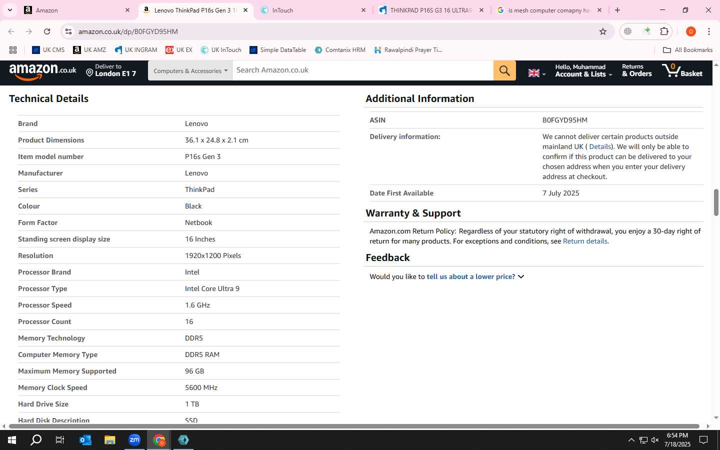Open Return details link
The height and width of the screenshot is (450, 720).
tap(585, 241)
